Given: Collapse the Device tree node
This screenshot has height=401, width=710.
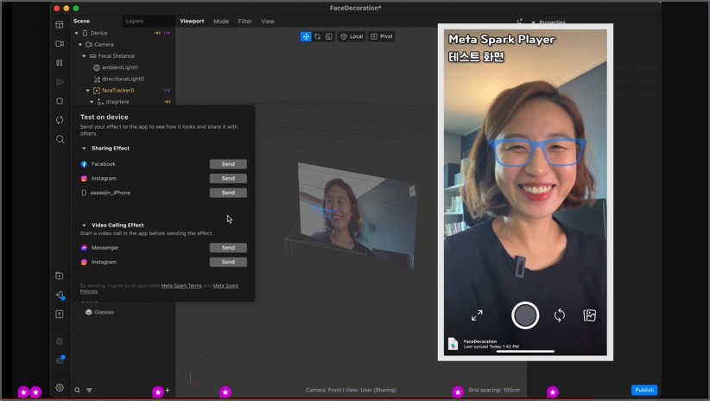Looking at the screenshot, I should tap(77, 33).
